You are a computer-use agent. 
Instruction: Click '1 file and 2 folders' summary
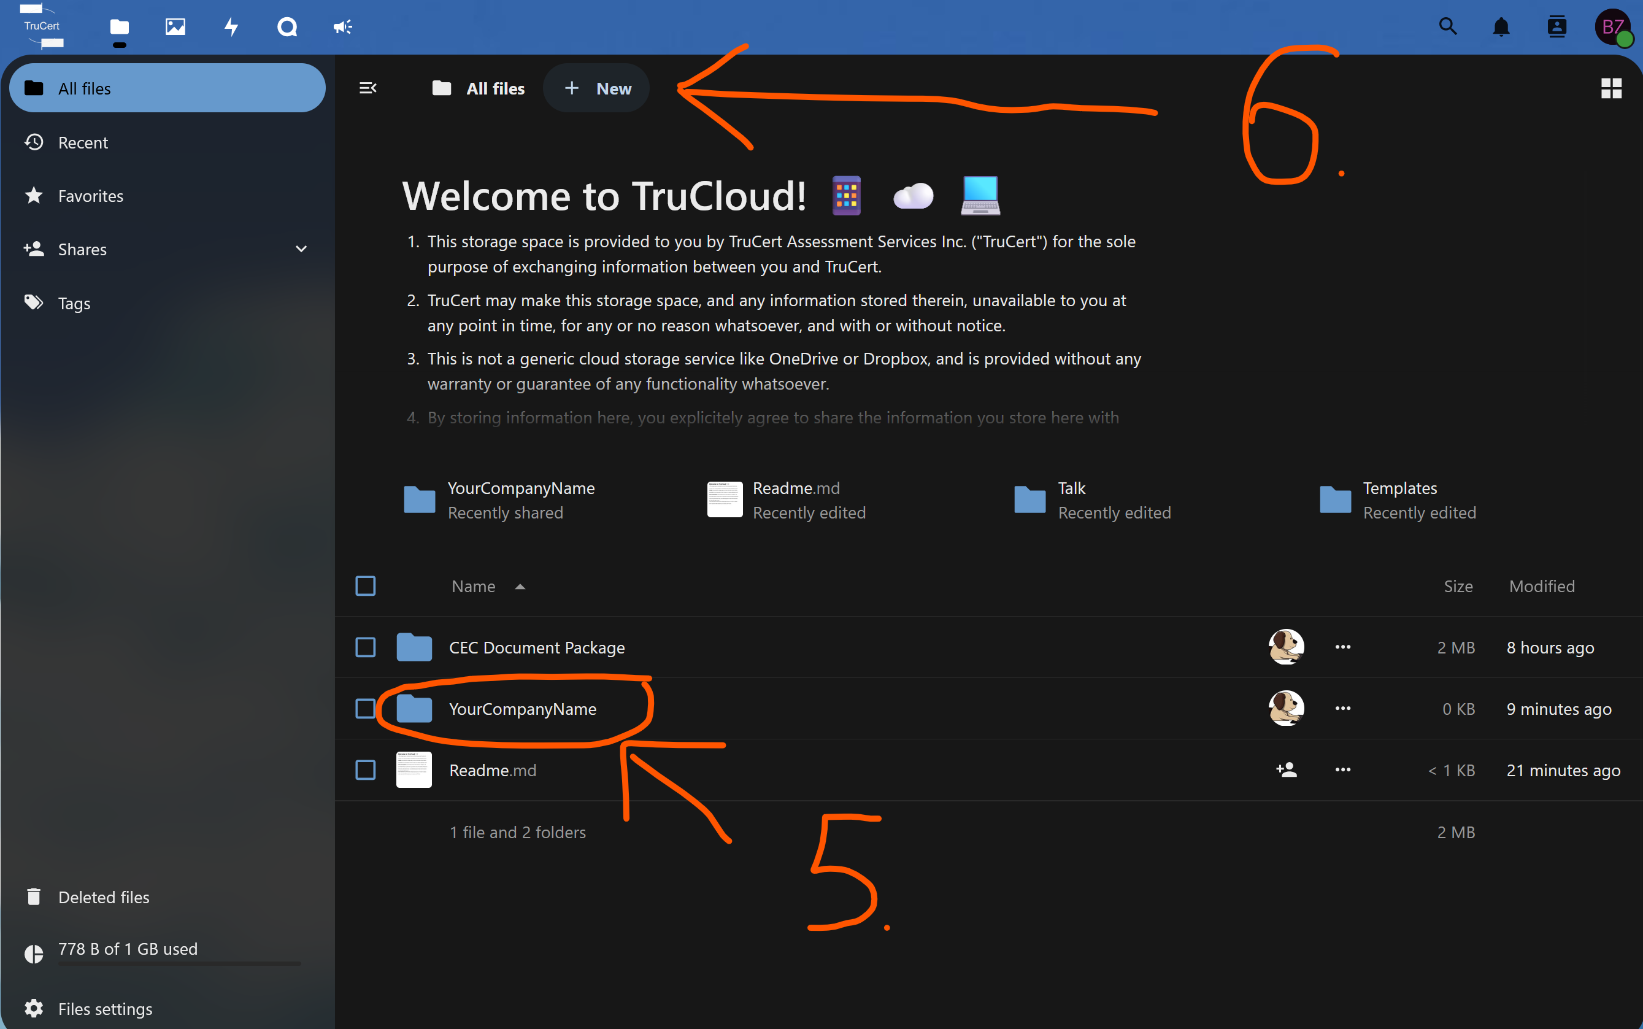tap(518, 831)
